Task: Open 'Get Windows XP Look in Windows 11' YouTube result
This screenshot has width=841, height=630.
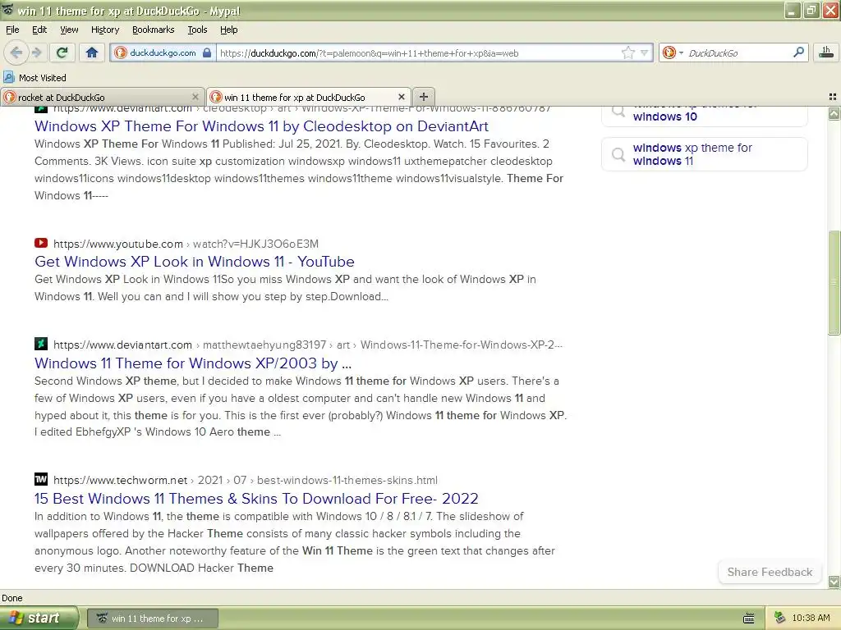Action: 194,262
